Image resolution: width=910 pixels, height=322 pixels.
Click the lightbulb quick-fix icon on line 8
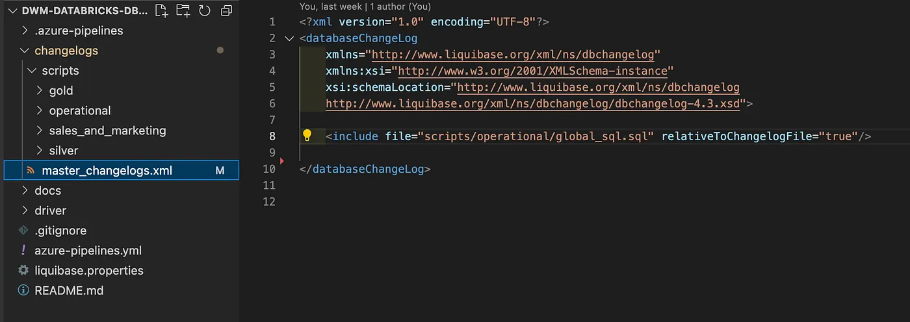coord(307,136)
